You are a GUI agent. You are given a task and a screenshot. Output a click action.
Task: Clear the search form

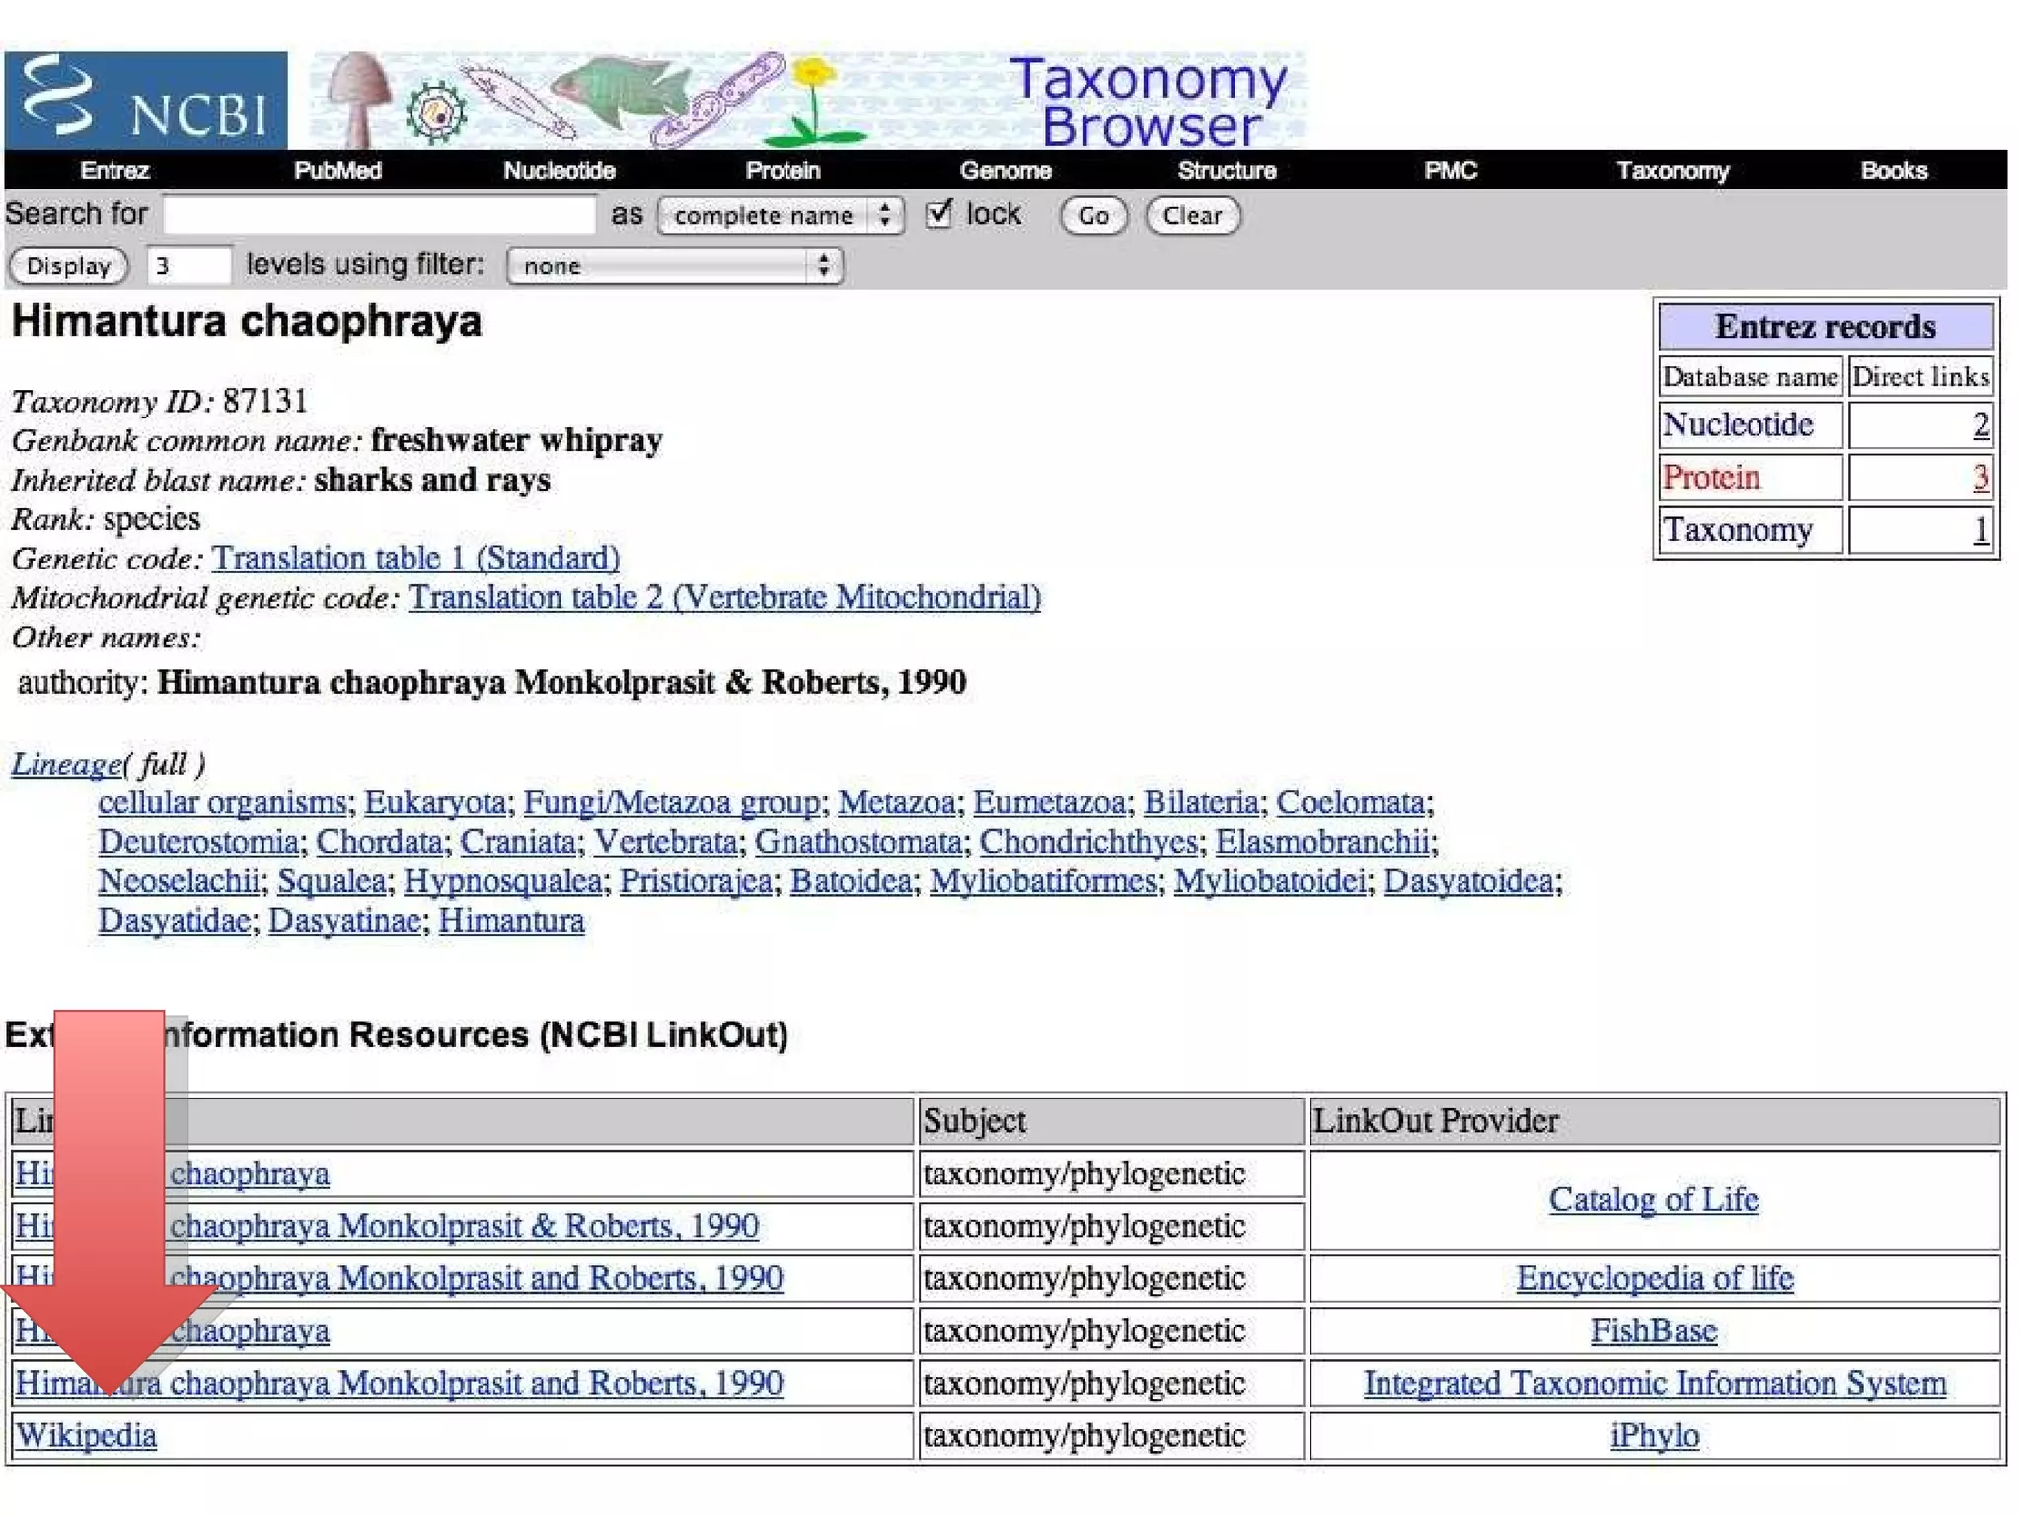coord(1191,215)
